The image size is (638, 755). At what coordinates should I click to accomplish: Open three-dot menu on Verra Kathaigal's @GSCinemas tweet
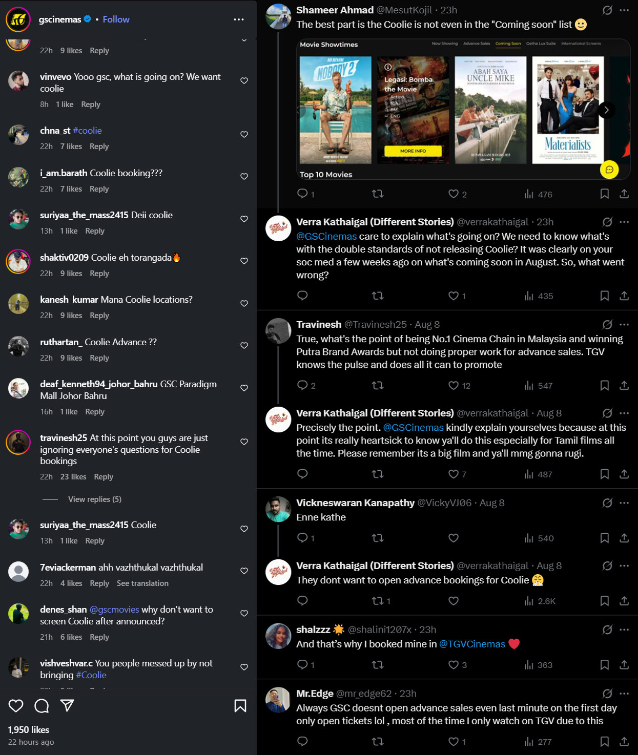pyautogui.click(x=624, y=222)
